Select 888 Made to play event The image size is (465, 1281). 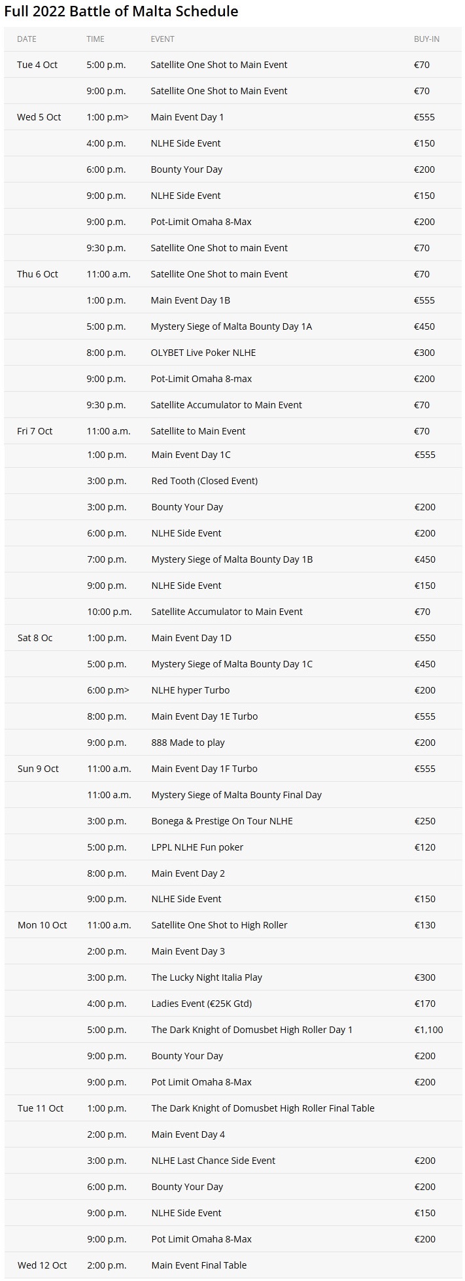188,743
